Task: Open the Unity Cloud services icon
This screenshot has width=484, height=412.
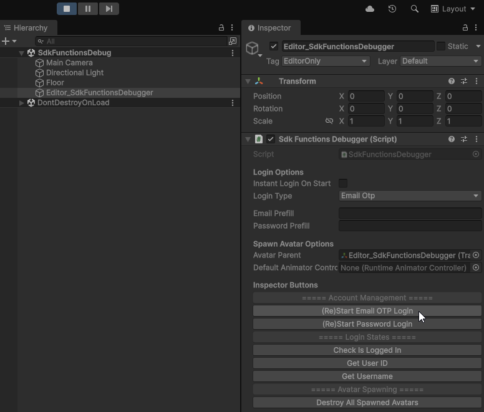Action: coord(370,9)
